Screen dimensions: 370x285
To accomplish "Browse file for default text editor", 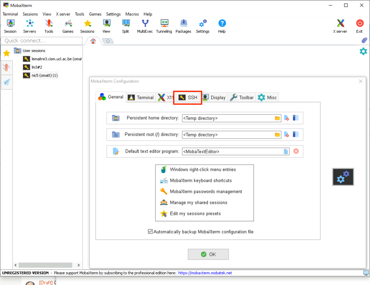I will click(x=286, y=152).
